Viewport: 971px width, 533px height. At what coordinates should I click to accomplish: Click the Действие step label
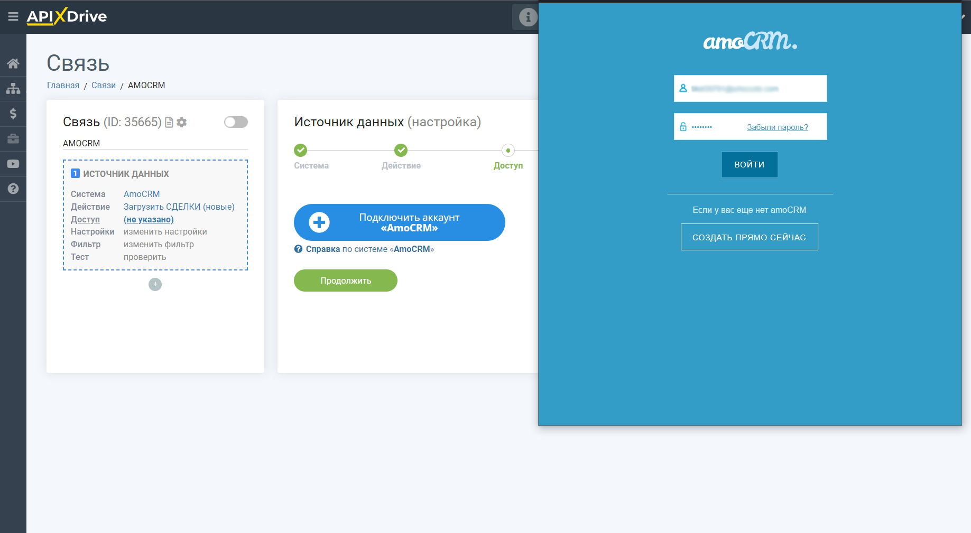[x=401, y=165]
